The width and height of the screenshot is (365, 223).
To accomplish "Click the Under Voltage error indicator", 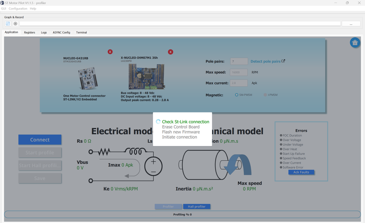I will 281,145.
